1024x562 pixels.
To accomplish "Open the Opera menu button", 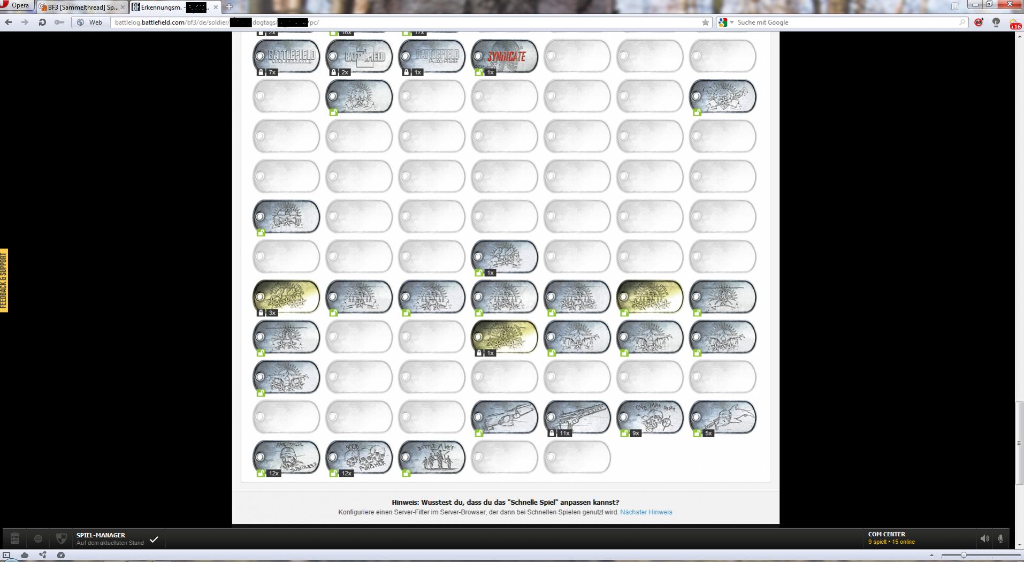I will point(17,6).
